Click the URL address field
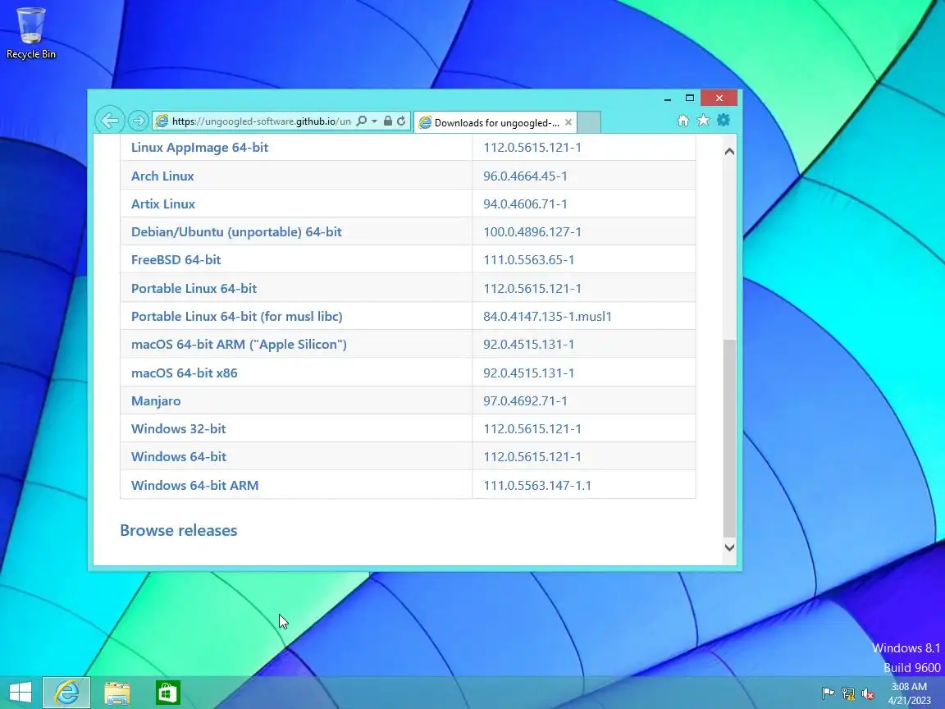The height and width of the screenshot is (709, 945). point(261,121)
